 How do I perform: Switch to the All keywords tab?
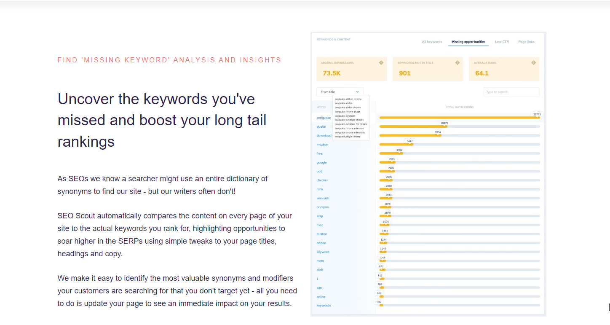coord(432,42)
